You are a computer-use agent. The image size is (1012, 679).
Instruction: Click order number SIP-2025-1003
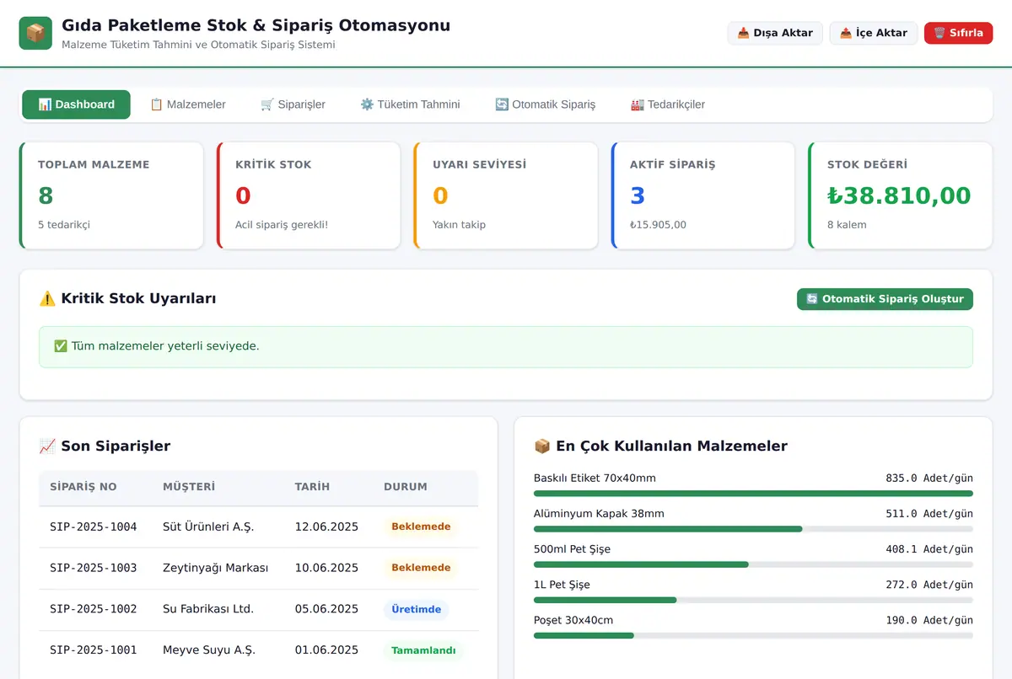[x=94, y=568]
